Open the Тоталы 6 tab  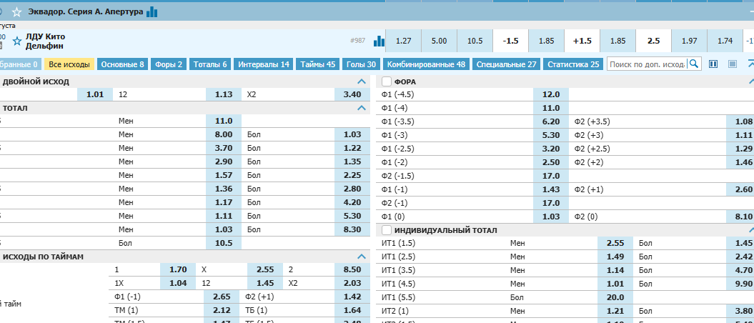[210, 64]
